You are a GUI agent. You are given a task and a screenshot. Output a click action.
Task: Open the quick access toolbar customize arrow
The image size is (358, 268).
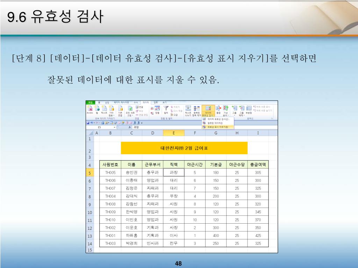(142, 123)
